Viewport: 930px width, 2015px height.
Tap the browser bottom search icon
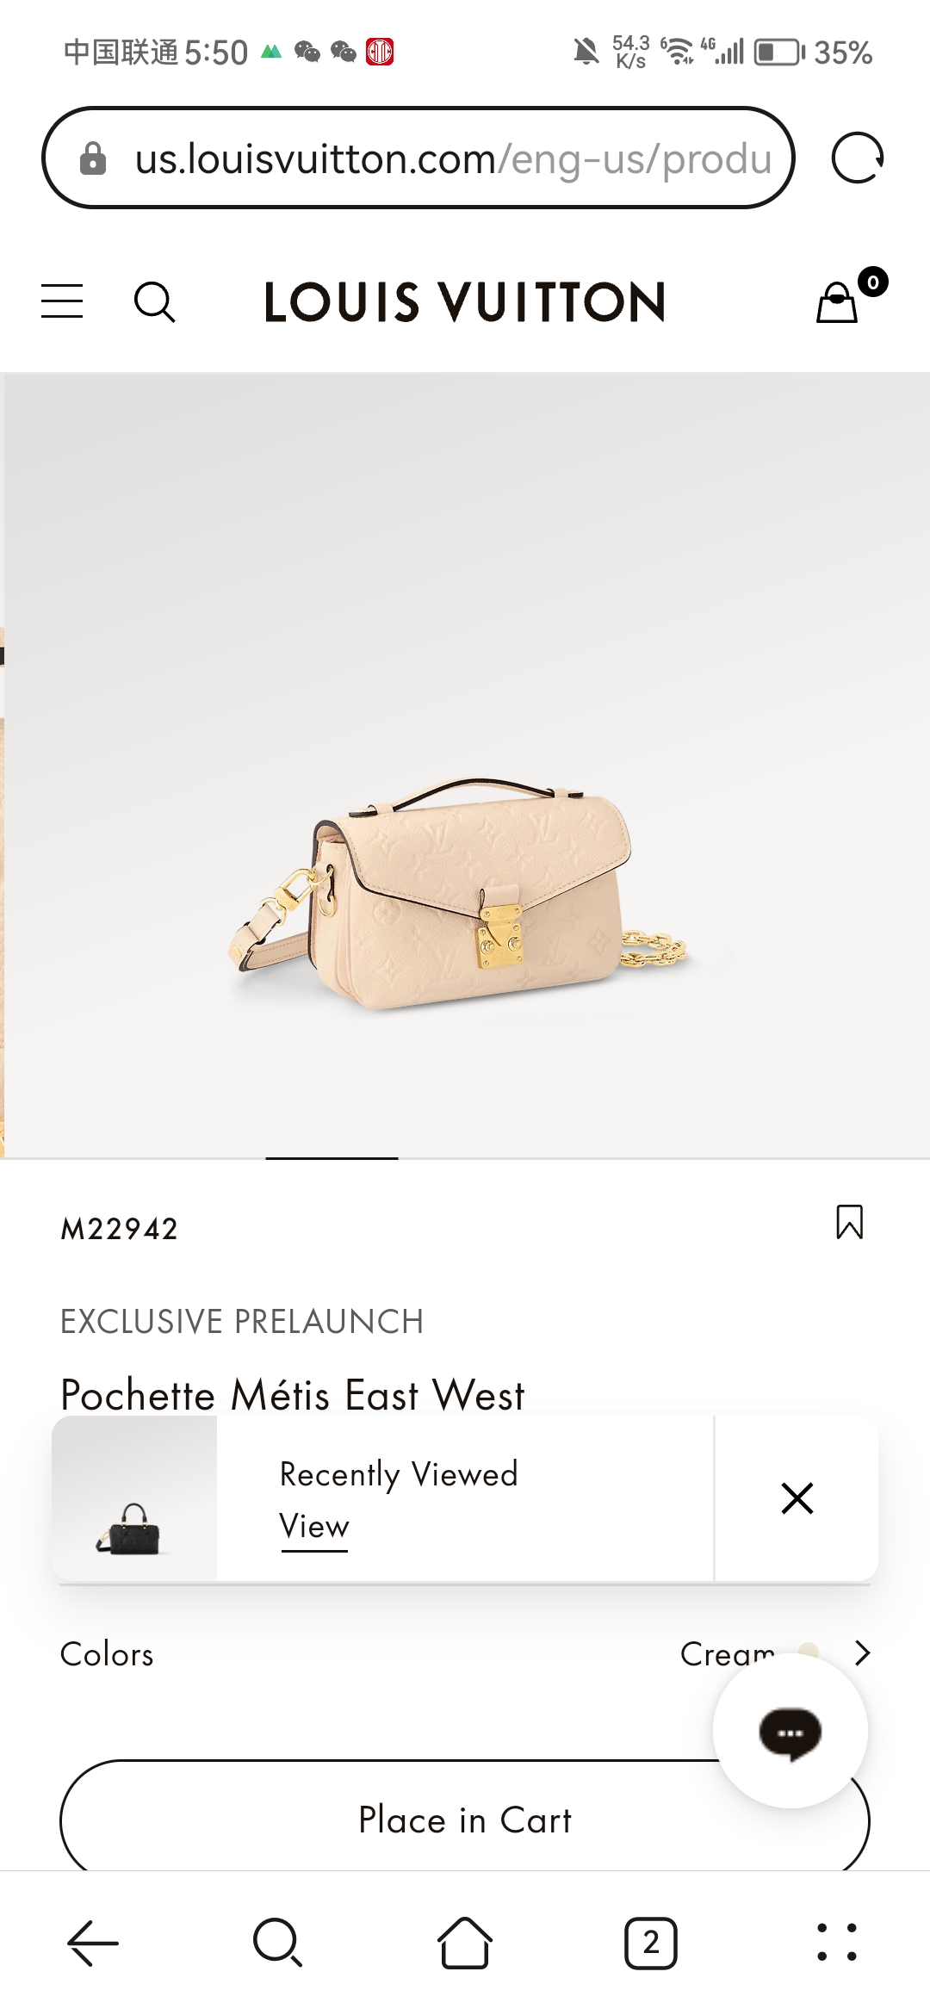click(278, 1943)
